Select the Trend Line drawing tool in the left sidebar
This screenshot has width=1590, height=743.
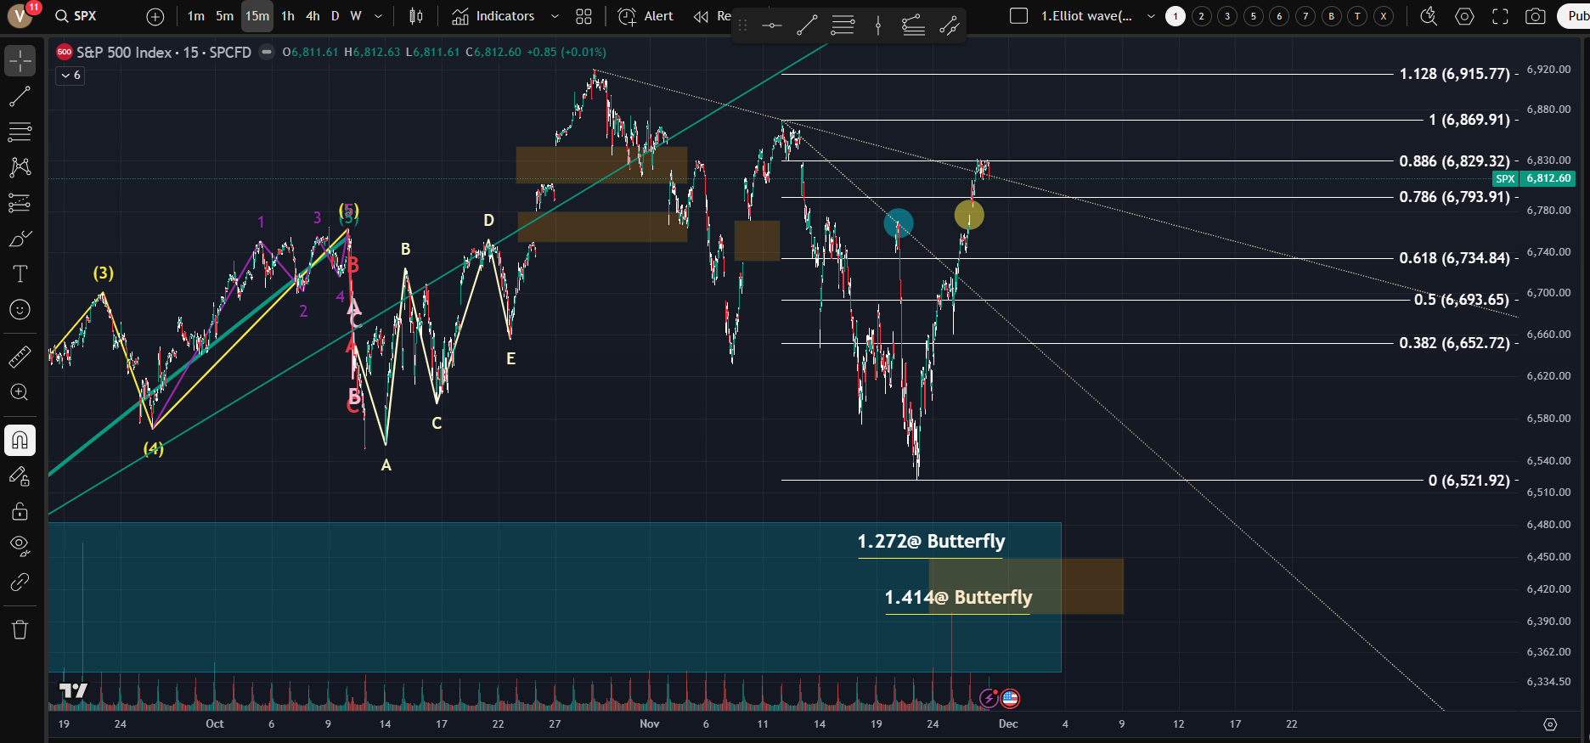point(20,97)
